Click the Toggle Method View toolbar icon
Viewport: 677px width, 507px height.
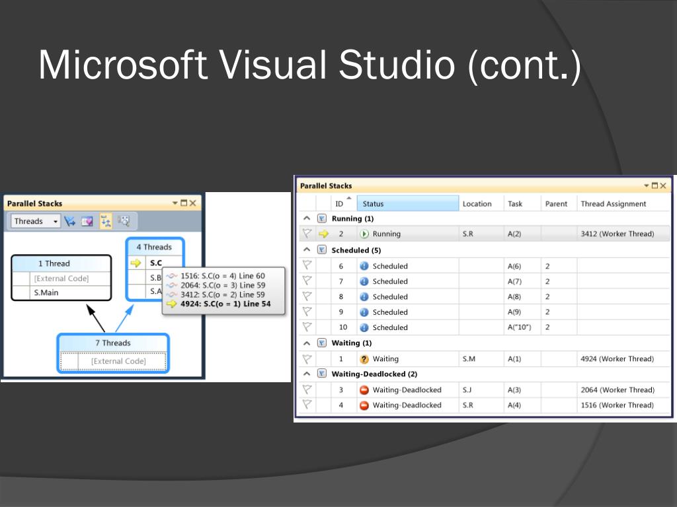pyautogui.click(x=87, y=221)
